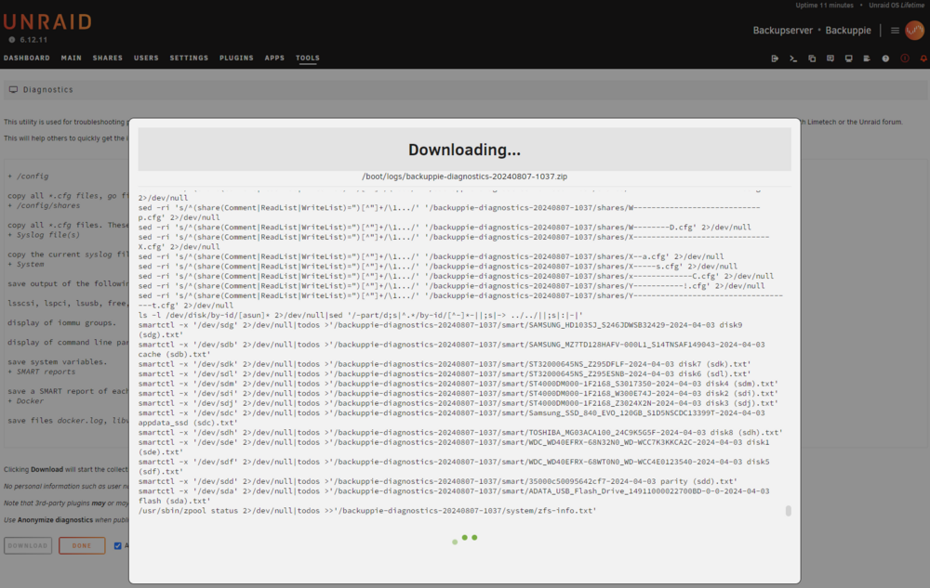Image resolution: width=930 pixels, height=588 pixels.
Task: Click the orange Unraid avatar icon
Action: 914,31
